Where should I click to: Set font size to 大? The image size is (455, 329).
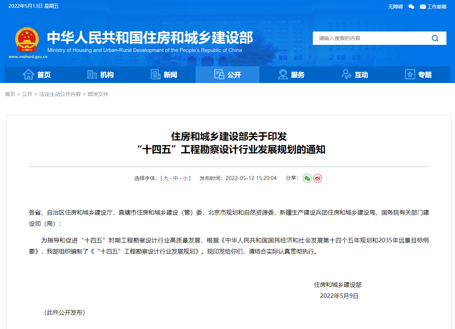(x=166, y=178)
